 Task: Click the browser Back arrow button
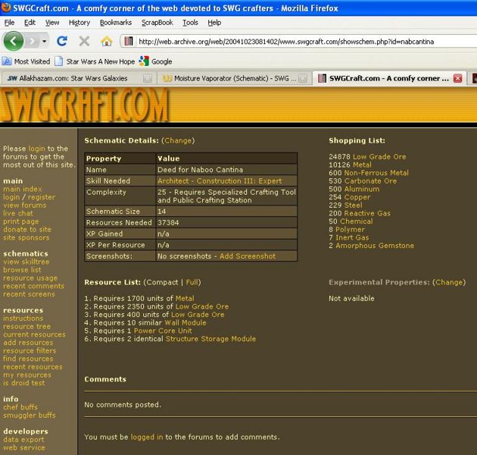[x=15, y=40]
